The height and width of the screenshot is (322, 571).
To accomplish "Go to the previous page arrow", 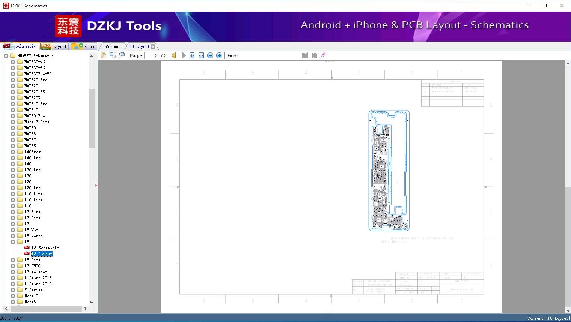I will pos(174,55).
